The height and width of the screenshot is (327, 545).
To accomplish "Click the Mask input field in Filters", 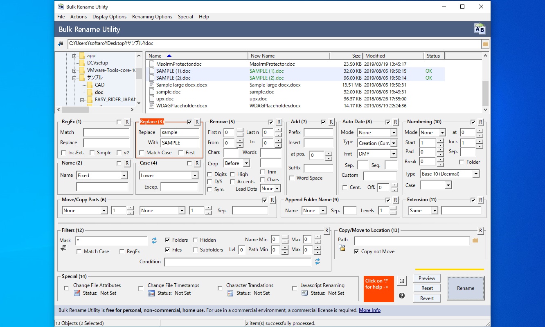I will tap(111, 241).
